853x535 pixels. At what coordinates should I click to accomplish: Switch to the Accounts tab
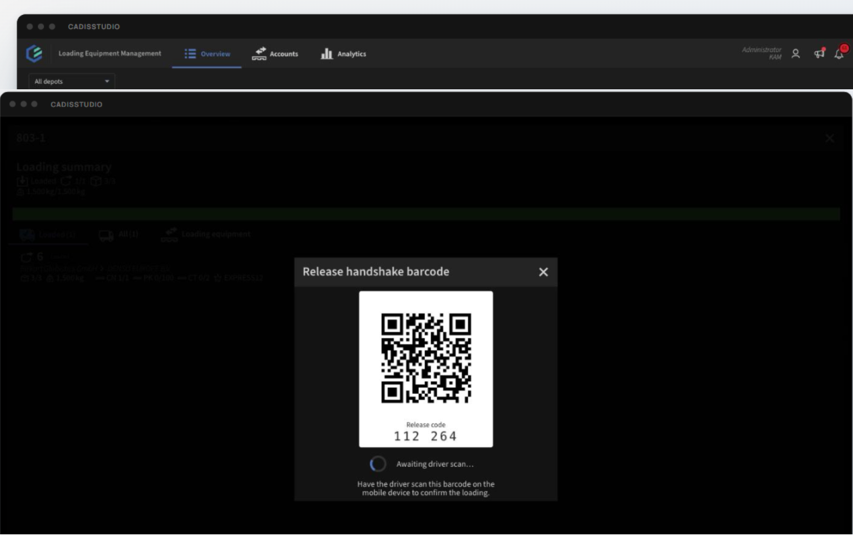click(x=275, y=54)
